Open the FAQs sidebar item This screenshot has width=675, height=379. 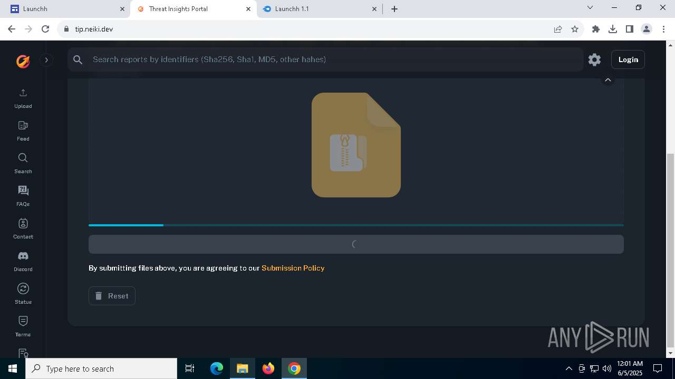tap(23, 196)
